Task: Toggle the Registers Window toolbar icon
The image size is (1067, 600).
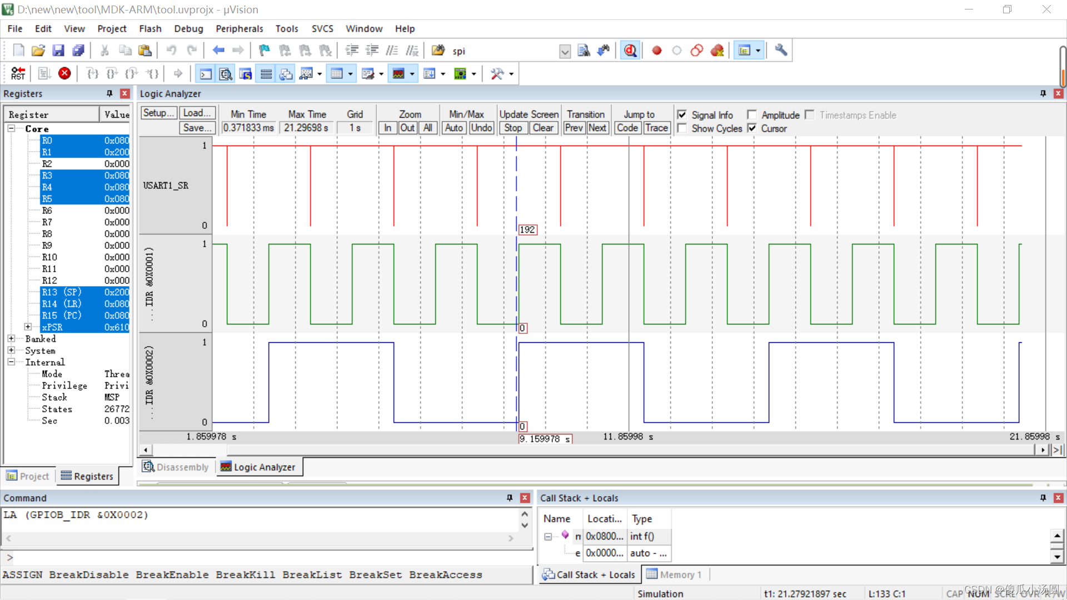Action: (x=266, y=73)
